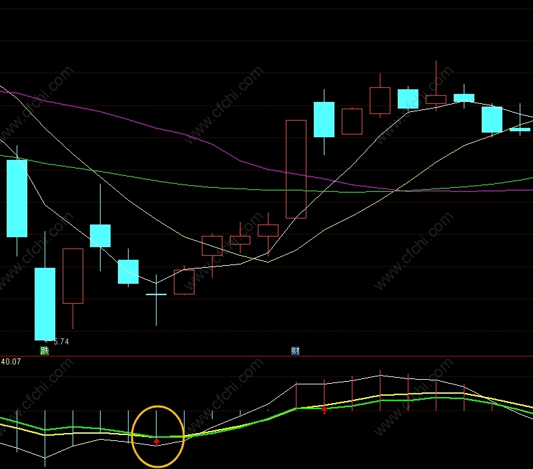Select the cyan doji cross candlestick
The width and height of the screenshot is (533, 469).
tap(157, 294)
